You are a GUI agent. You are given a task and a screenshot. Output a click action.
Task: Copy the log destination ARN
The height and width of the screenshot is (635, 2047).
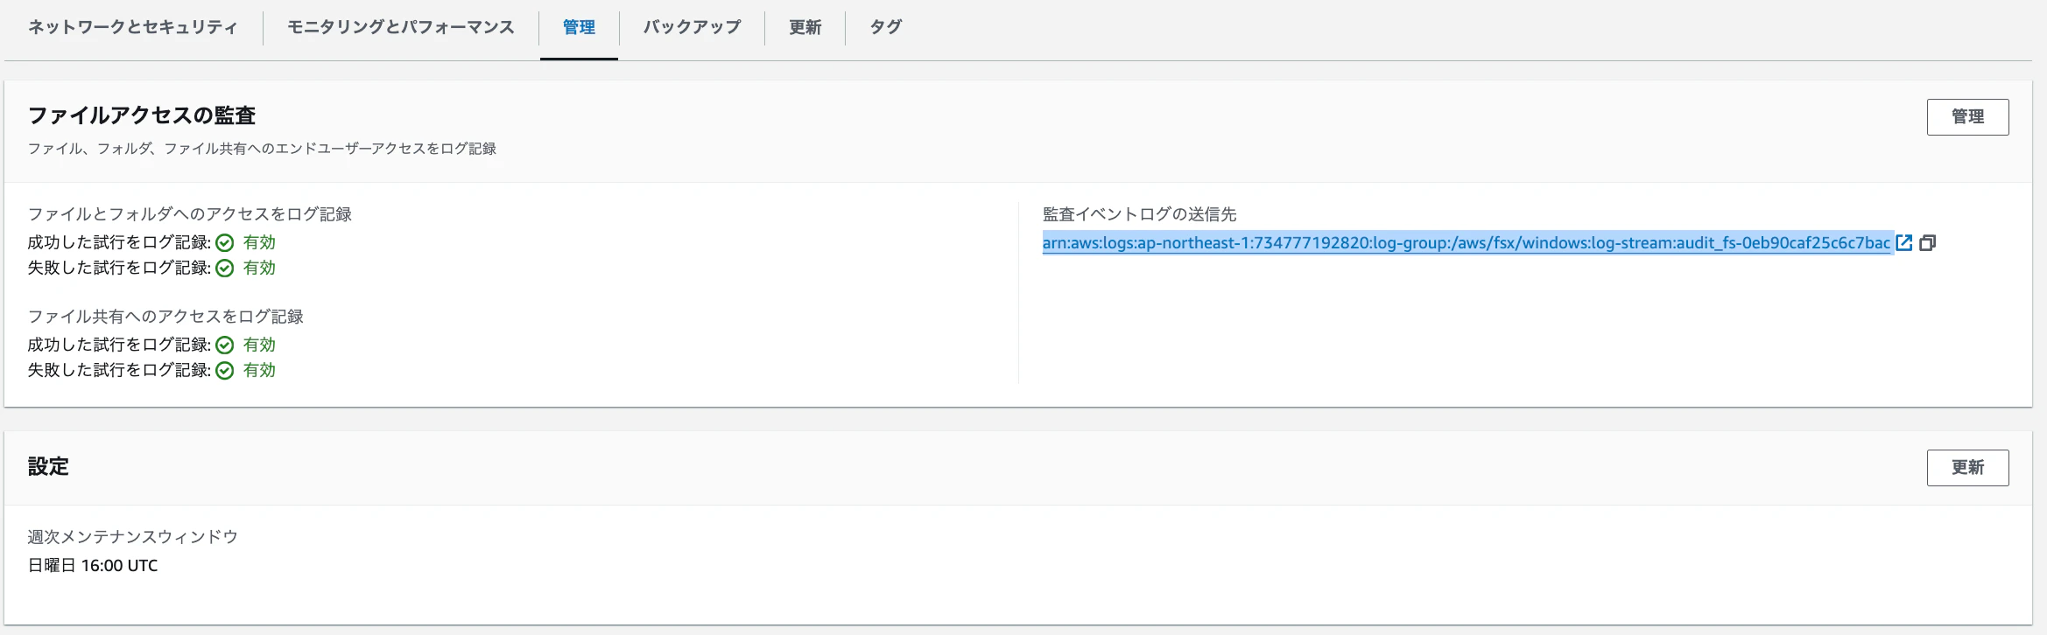click(1927, 243)
